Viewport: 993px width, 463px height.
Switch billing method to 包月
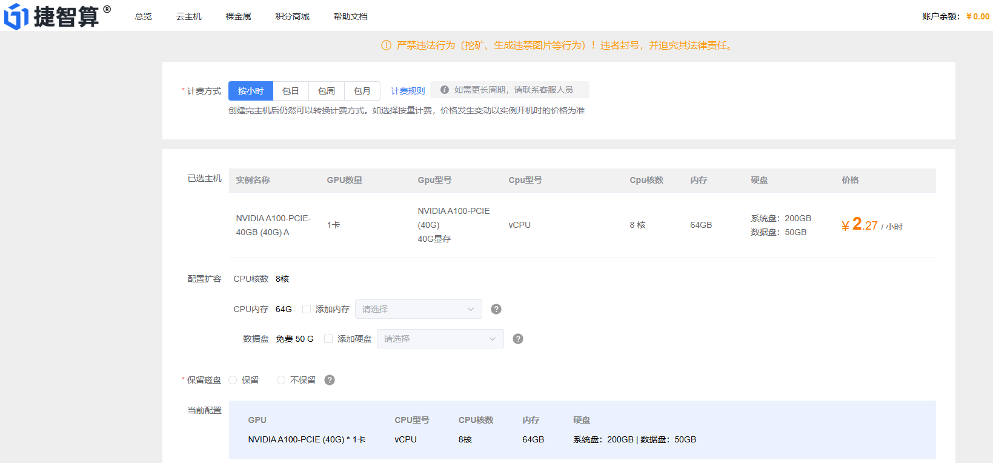pyautogui.click(x=362, y=91)
